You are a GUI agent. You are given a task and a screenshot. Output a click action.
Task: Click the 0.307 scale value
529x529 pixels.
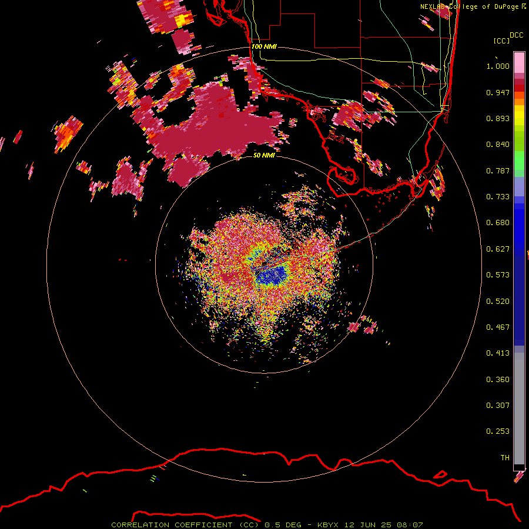point(498,406)
